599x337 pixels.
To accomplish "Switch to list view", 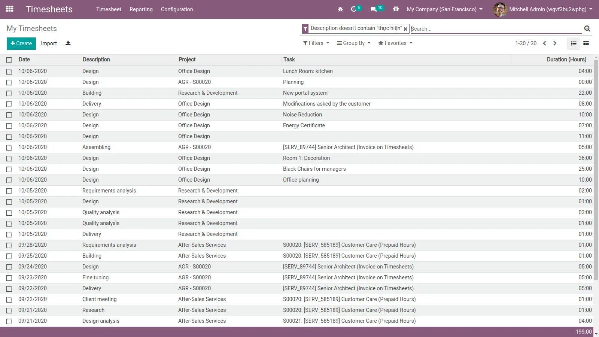I will pos(574,43).
